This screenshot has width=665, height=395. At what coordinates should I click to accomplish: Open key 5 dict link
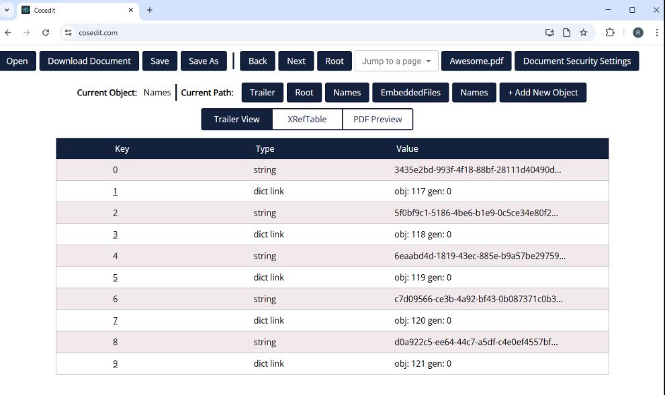tap(115, 277)
